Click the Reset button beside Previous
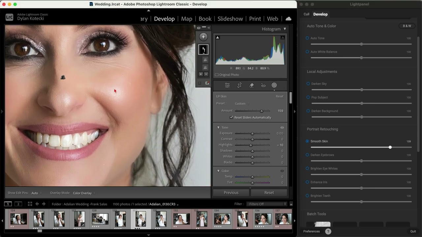 (x=269, y=193)
